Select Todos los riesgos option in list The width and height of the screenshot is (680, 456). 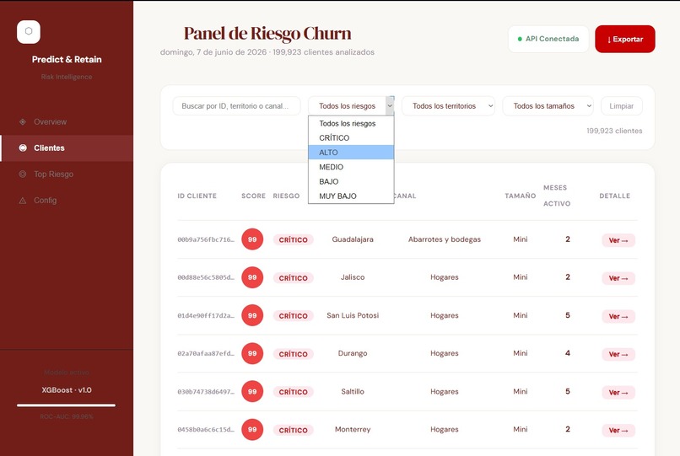[x=351, y=124]
